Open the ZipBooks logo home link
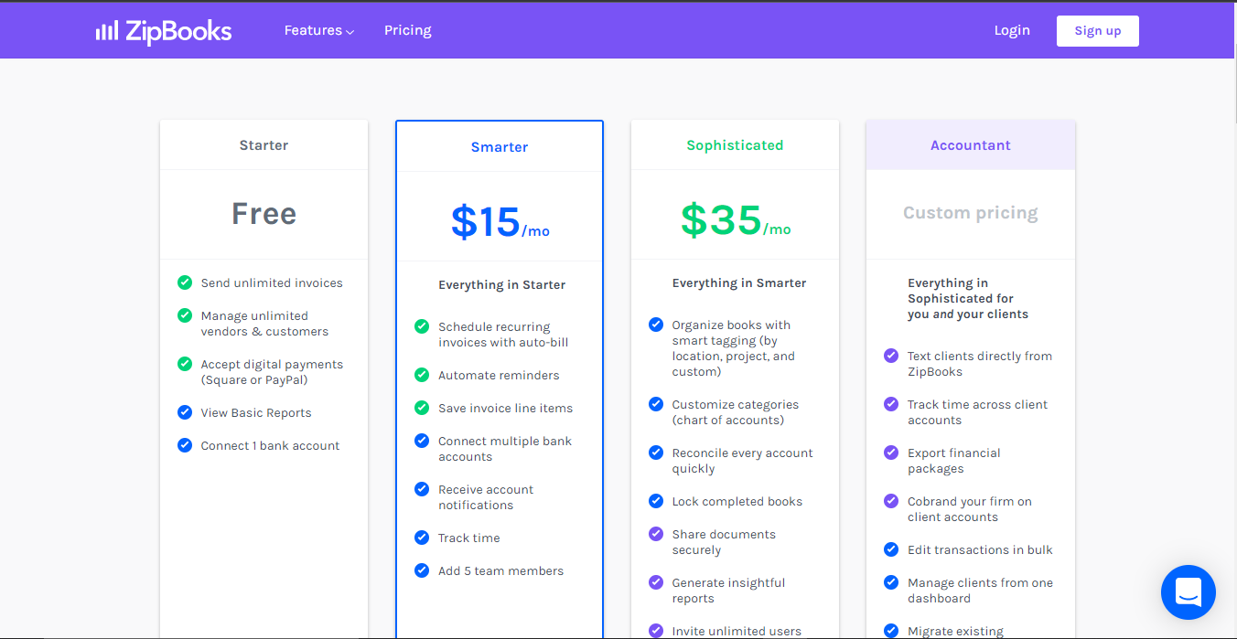 [164, 31]
